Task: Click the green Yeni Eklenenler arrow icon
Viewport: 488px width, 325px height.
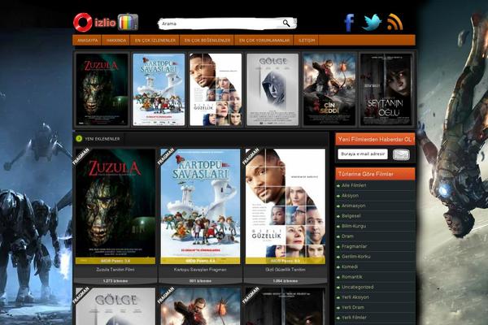Action: point(79,138)
